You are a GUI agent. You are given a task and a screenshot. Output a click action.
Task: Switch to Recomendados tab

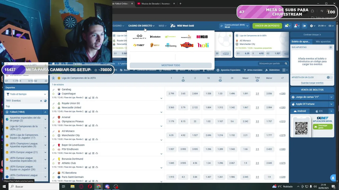[x=92, y=64]
